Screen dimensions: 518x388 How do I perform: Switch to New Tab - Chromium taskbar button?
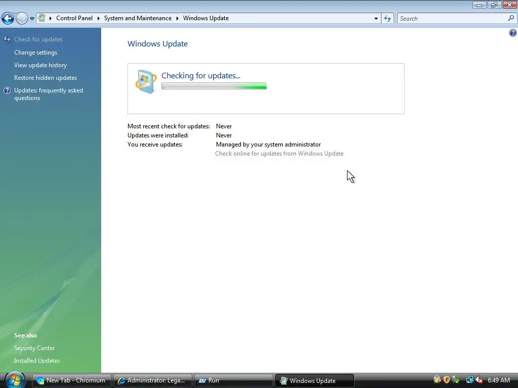tap(71, 380)
